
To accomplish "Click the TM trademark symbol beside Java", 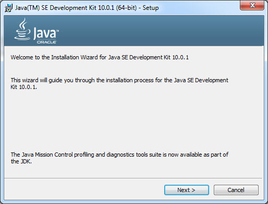I will tap(58, 31).
